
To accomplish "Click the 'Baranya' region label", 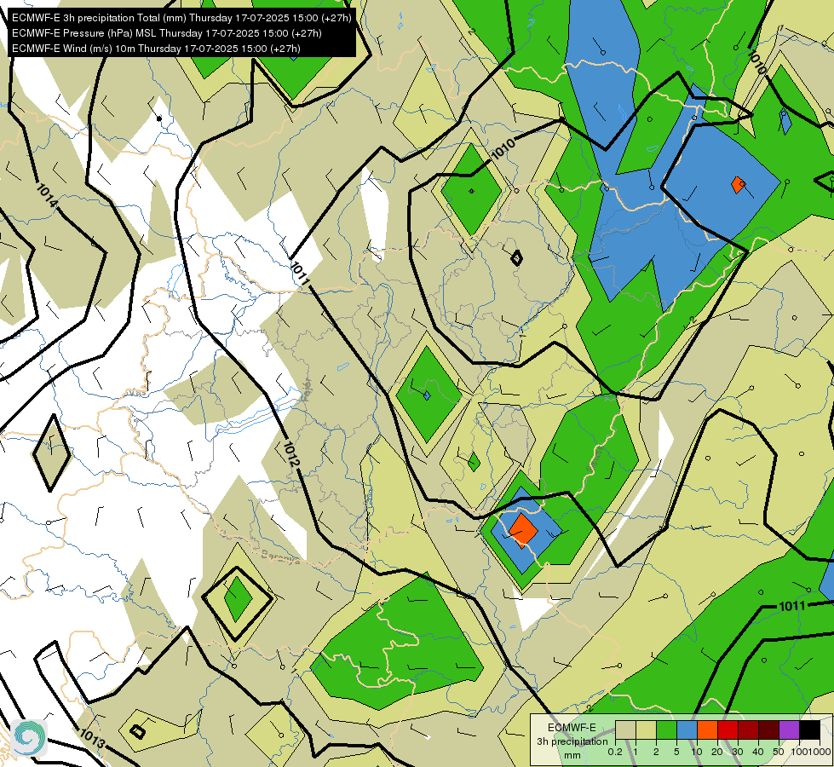I will 280,557.
